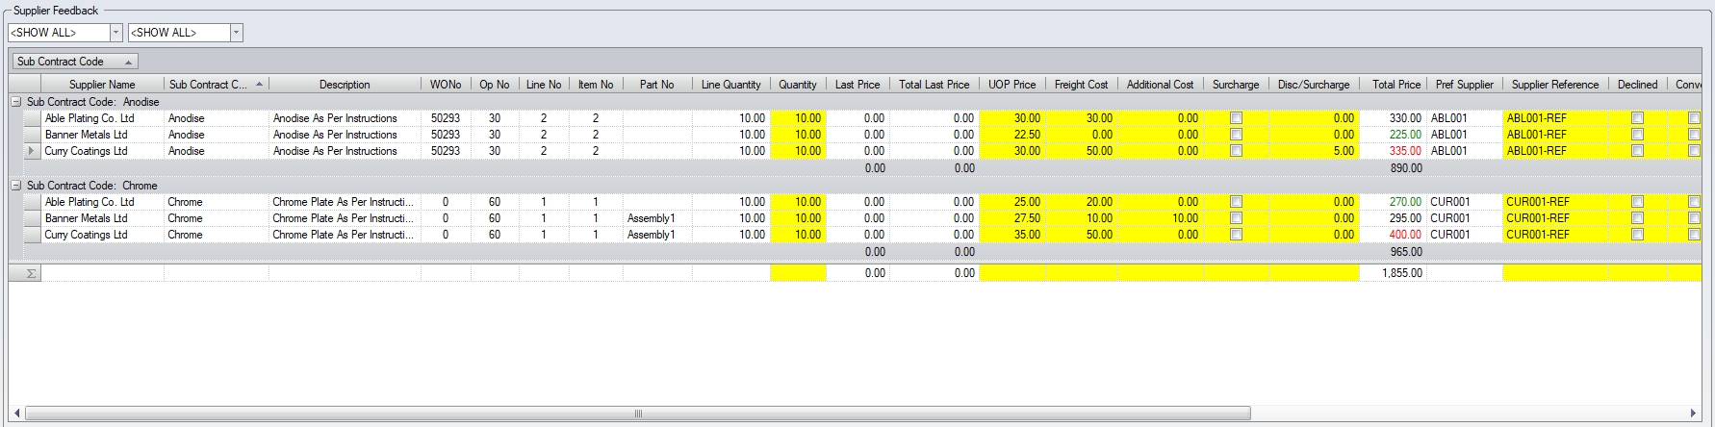1715x427 pixels.
Task: Click the Sub Contract Code group-by button
Action: [75, 62]
